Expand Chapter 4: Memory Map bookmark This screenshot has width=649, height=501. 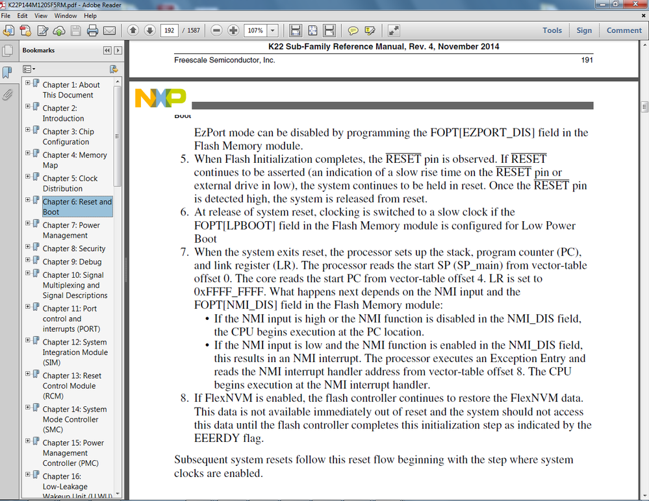[28, 153]
